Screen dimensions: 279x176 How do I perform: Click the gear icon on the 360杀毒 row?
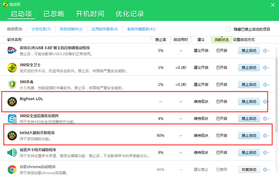tap(265, 84)
